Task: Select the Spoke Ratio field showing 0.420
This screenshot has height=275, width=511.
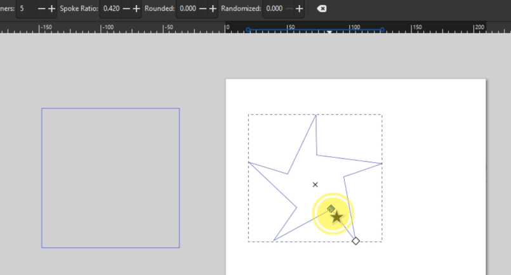Action: pos(111,9)
